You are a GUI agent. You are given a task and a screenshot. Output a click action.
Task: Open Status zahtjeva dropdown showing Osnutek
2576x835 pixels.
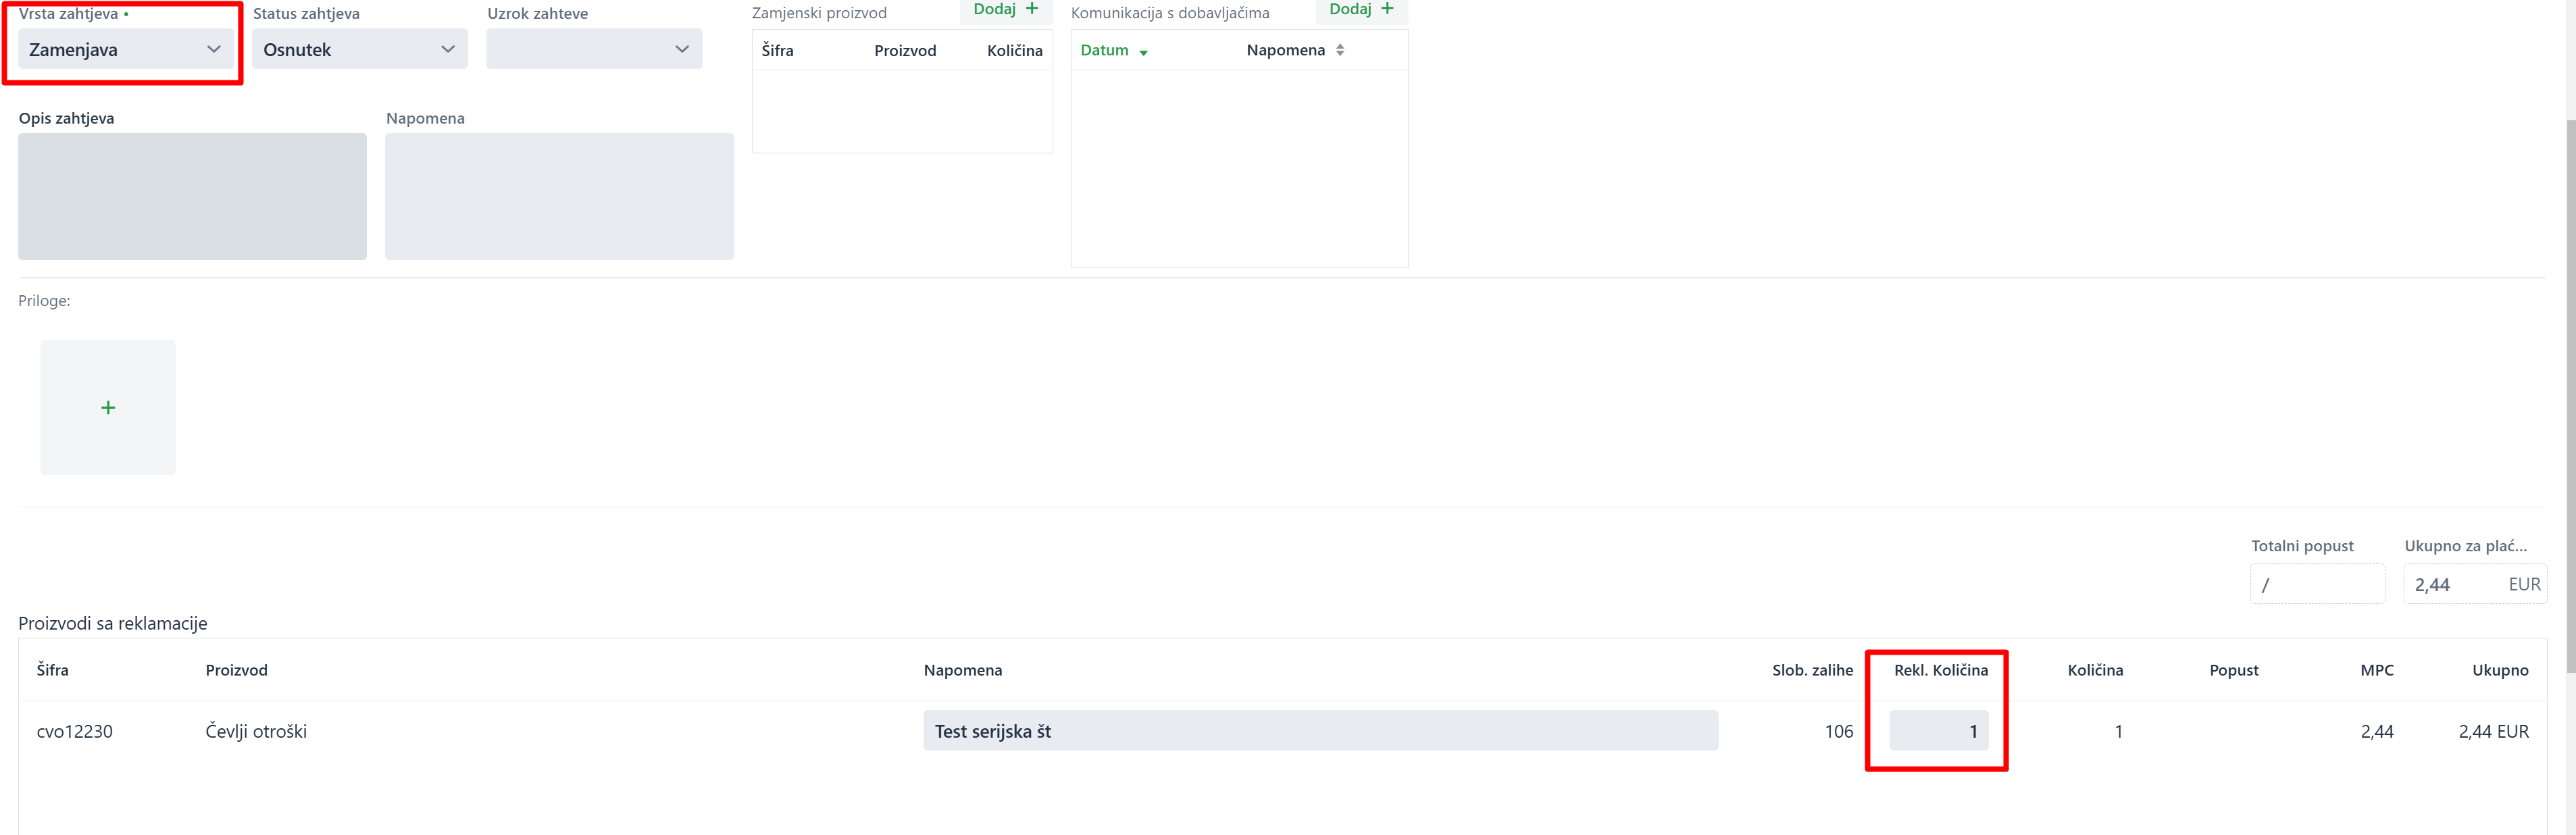(x=359, y=49)
